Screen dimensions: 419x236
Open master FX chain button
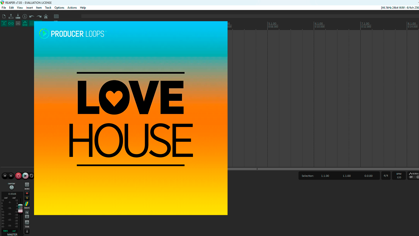(27, 213)
